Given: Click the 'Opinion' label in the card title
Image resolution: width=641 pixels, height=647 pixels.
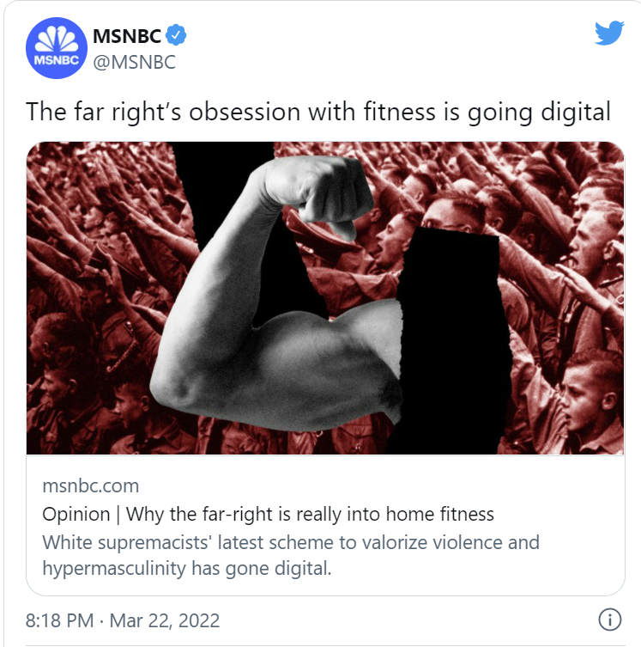Looking at the screenshot, I should pyautogui.click(x=76, y=515).
